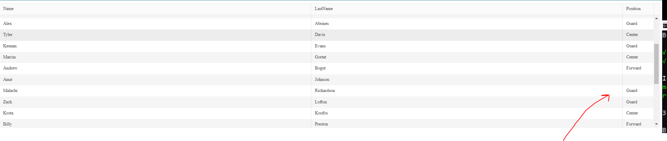Select the Tyler row name cell
Image resolution: width=667 pixels, height=141 pixels.
[x=155, y=35]
